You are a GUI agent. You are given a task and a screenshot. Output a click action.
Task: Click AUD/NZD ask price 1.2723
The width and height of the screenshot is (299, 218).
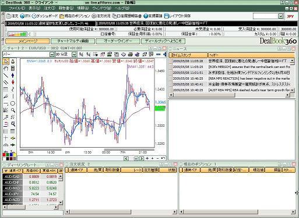tap(51, 200)
